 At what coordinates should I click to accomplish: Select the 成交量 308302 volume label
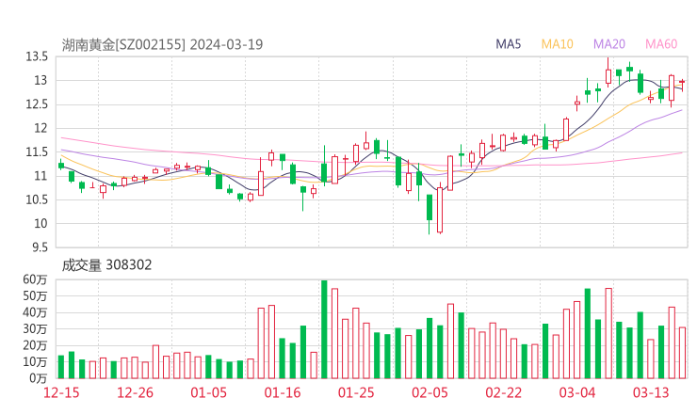(x=106, y=265)
